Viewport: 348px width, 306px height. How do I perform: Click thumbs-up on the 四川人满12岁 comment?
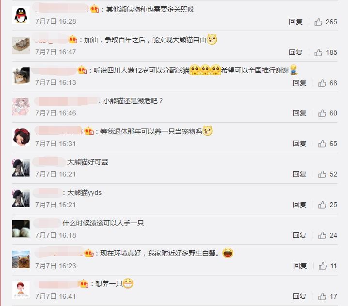coord(322,83)
